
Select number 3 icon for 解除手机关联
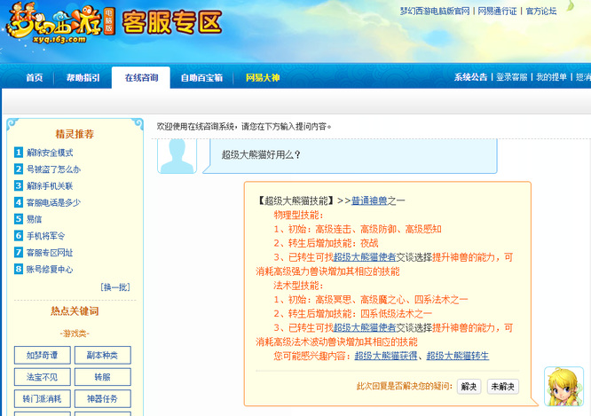pos(19,185)
